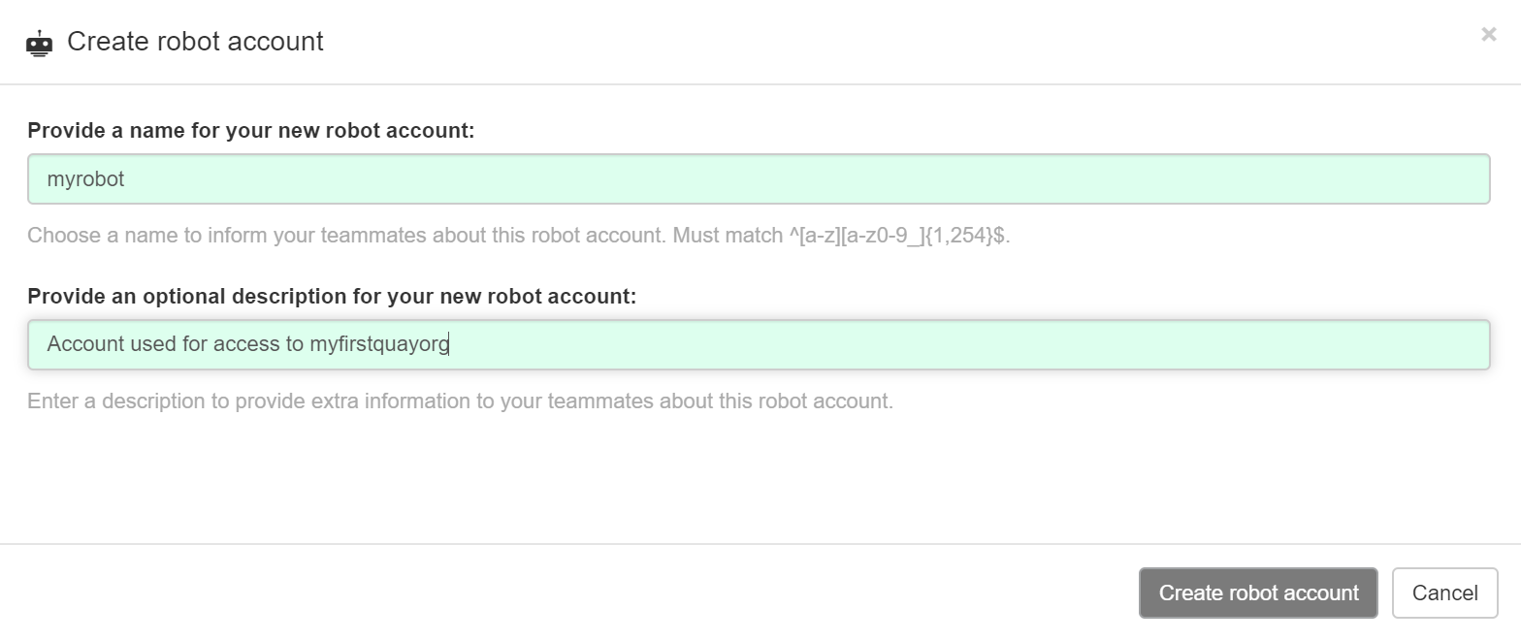Click the Create robot account button
Image resolution: width=1521 pixels, height=641 pixels.
click(1258, 593)
